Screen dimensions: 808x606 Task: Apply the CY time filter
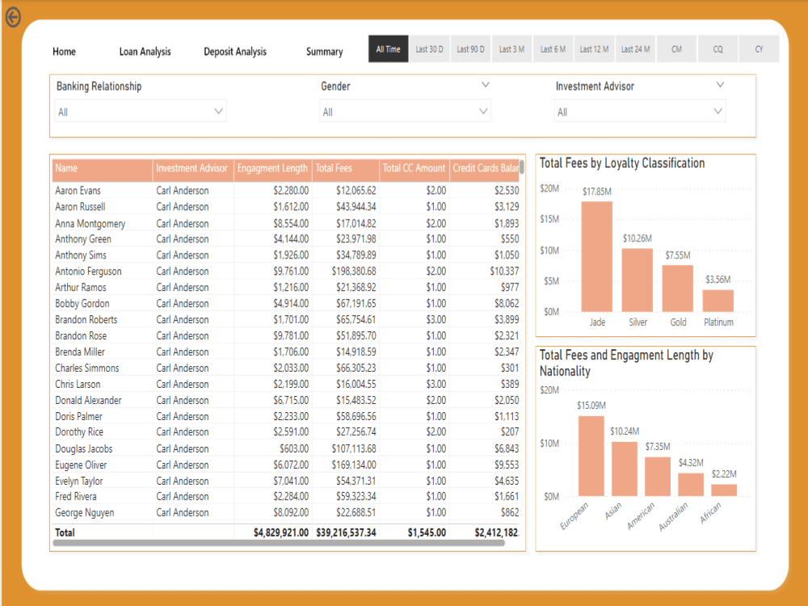coord(759,48)
